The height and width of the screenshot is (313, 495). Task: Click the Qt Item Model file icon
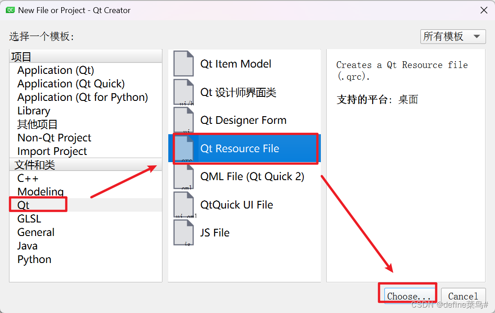[184, 64]
